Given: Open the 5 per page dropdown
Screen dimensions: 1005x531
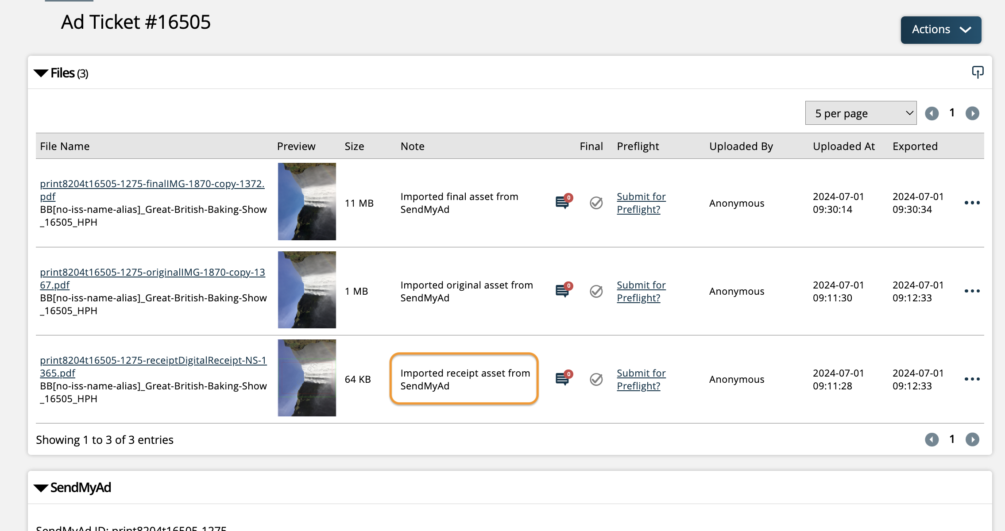Looking at the screenshot, I should coord(861,113).
